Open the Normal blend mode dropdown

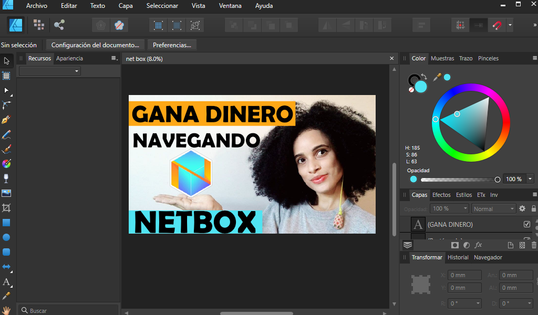(493, 208)
